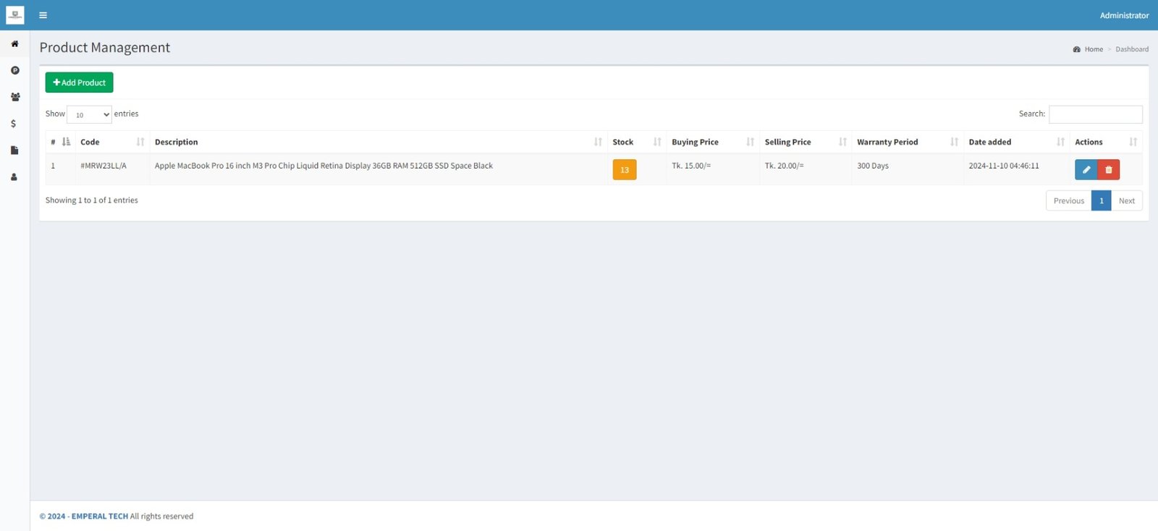Click the orange stock badge showing 13

coord(625,169)
